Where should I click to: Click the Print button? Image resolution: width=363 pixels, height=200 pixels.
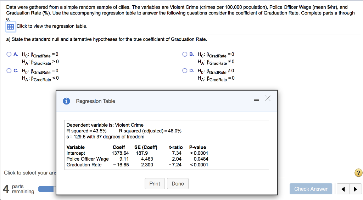tap(155, 184)
